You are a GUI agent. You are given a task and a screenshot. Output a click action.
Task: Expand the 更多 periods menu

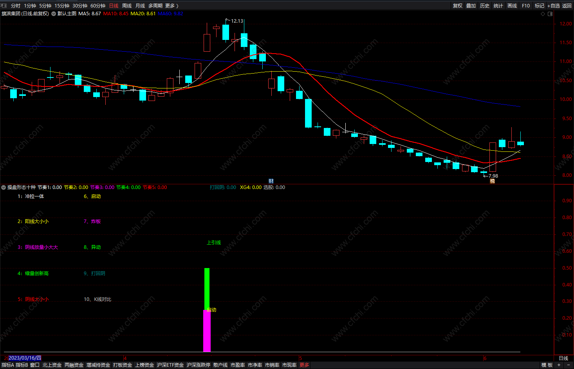[171, 5]
